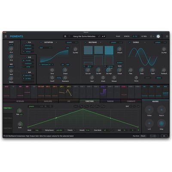Open the light bulb sound design tips
This screenshot has width=172, height=172.
(151, 37)
